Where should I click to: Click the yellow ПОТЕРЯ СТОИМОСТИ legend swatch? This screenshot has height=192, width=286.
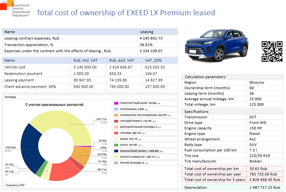[116, 157]
